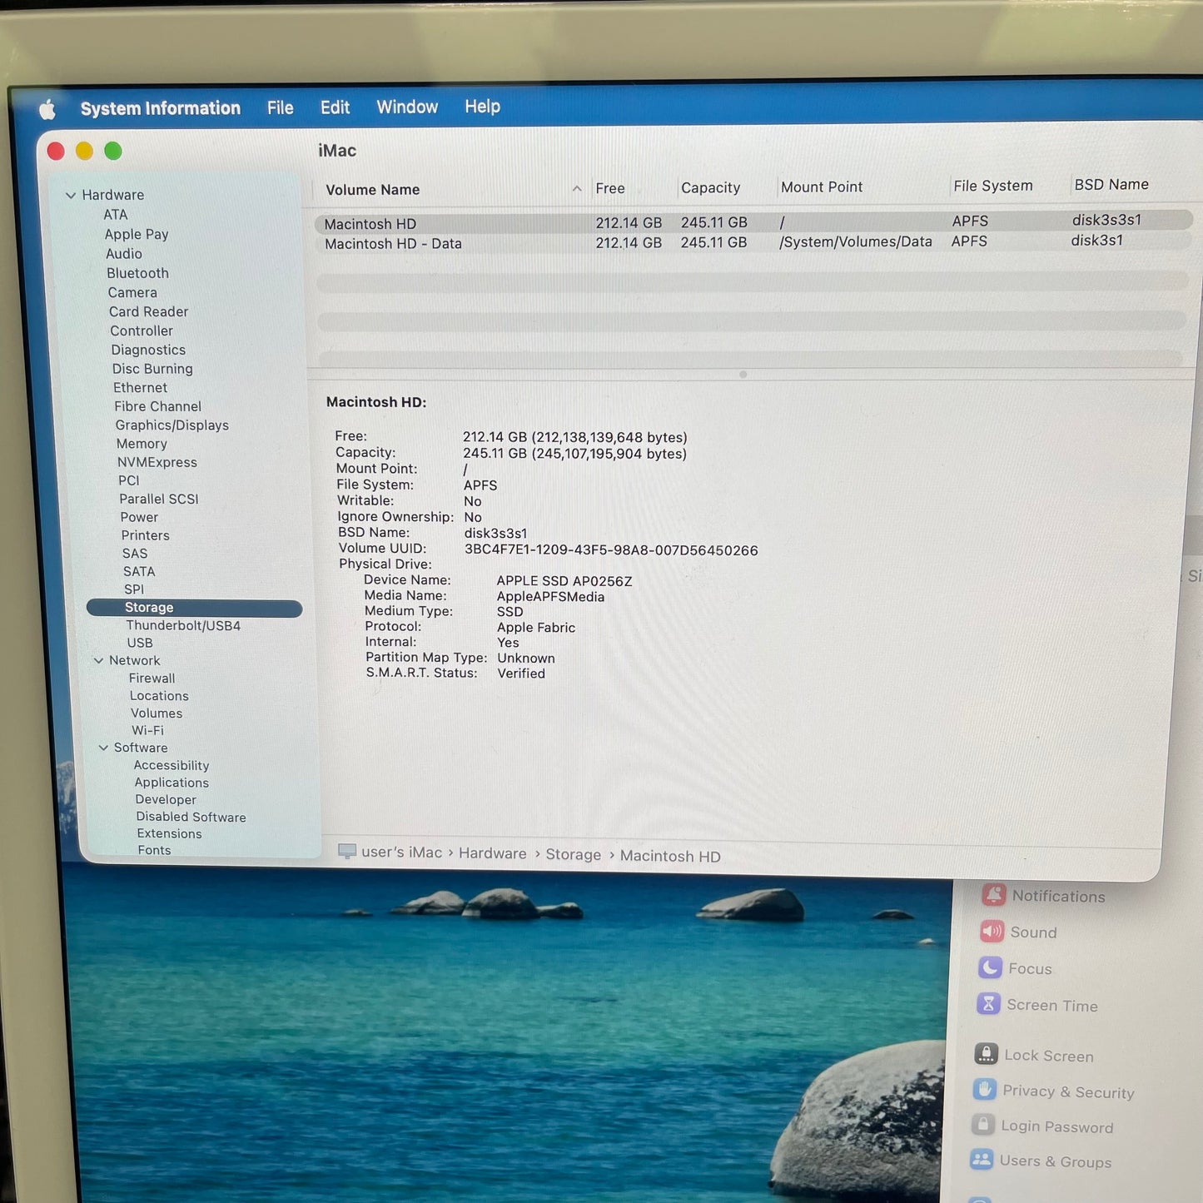Click the Lock Screen icon in System Settings

coord(987,1054)
